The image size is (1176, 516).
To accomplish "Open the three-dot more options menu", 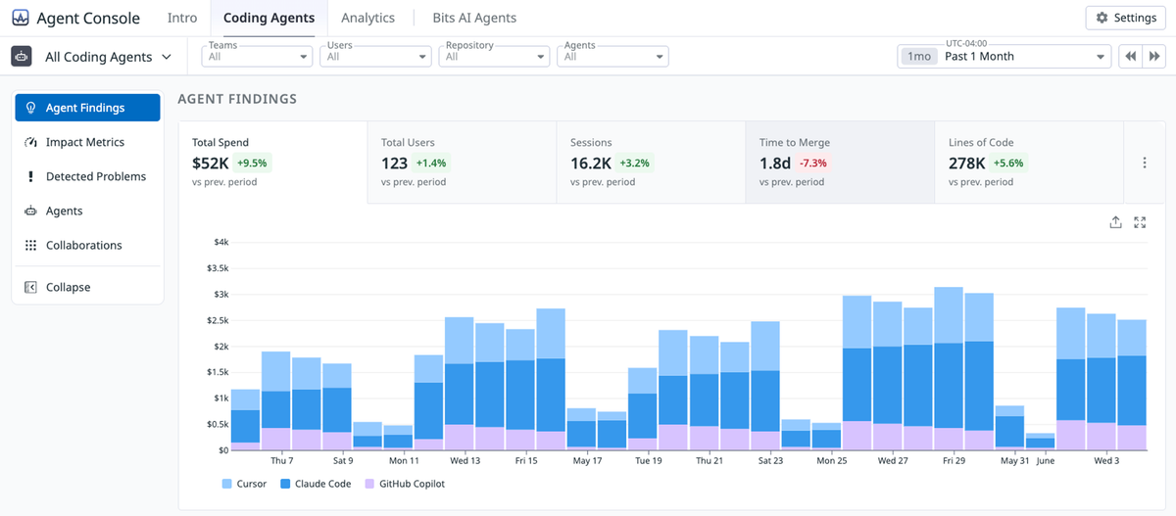I will pyautogui.click(x=1145, y=163).
